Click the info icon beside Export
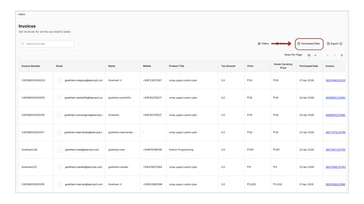 click(x=341, y=43)
